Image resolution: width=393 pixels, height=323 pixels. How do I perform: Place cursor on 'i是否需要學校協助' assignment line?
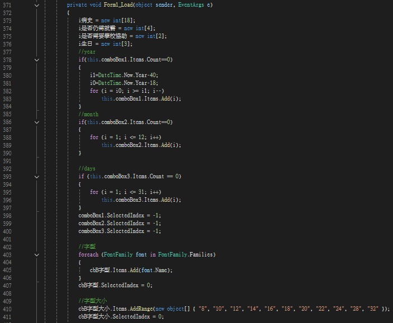pos(122,36)
